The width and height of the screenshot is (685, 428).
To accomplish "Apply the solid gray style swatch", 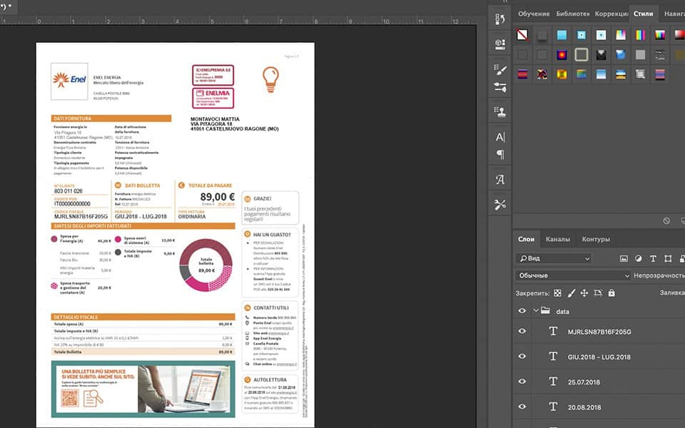I will pos(640,55).
